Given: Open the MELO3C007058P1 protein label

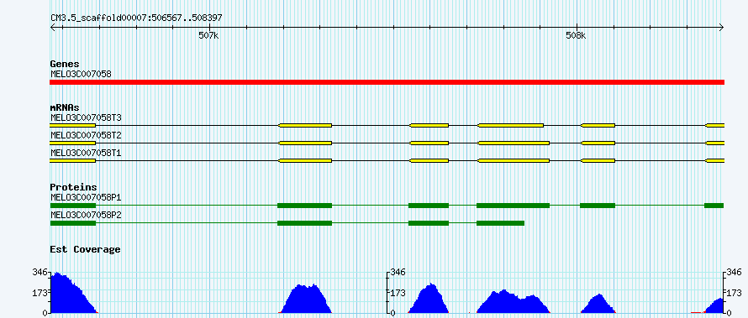Looking at the screenshot, I should [79, 197].
